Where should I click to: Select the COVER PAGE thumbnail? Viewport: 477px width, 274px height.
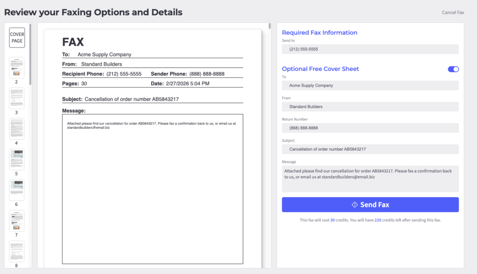(x=17, y=37)
